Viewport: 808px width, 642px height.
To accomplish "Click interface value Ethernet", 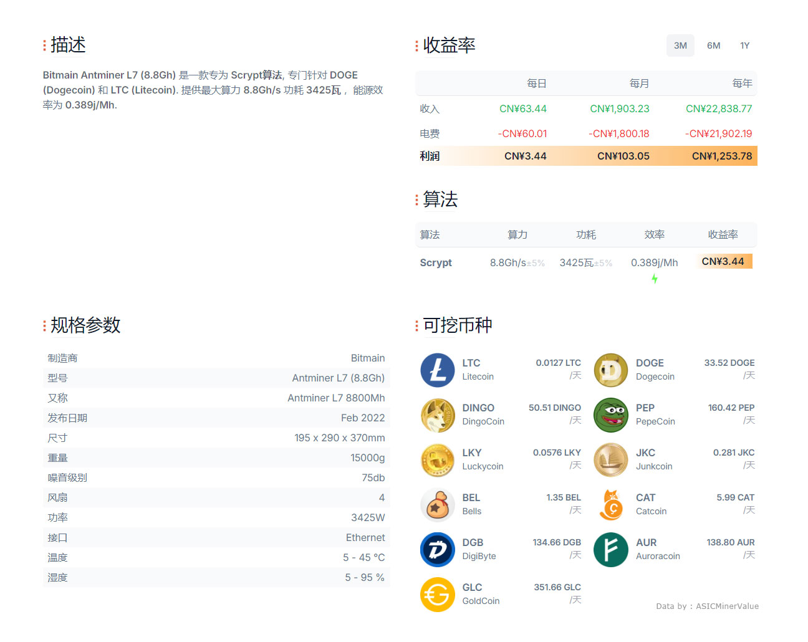I will (365, 538).
